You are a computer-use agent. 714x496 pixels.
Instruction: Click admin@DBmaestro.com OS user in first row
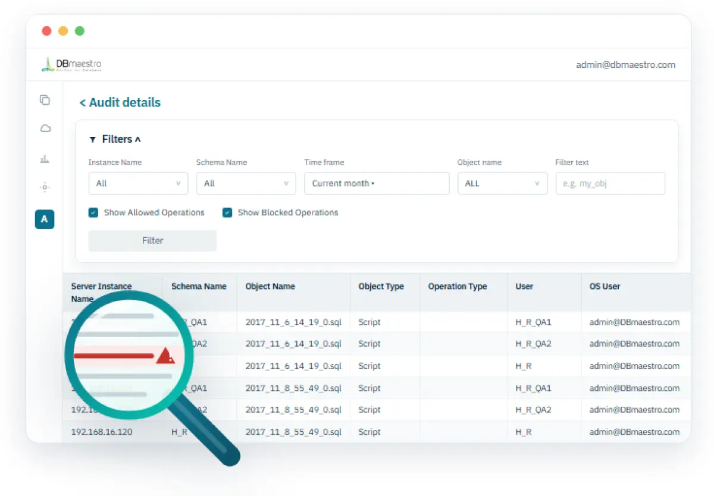(x=634, y=322)
